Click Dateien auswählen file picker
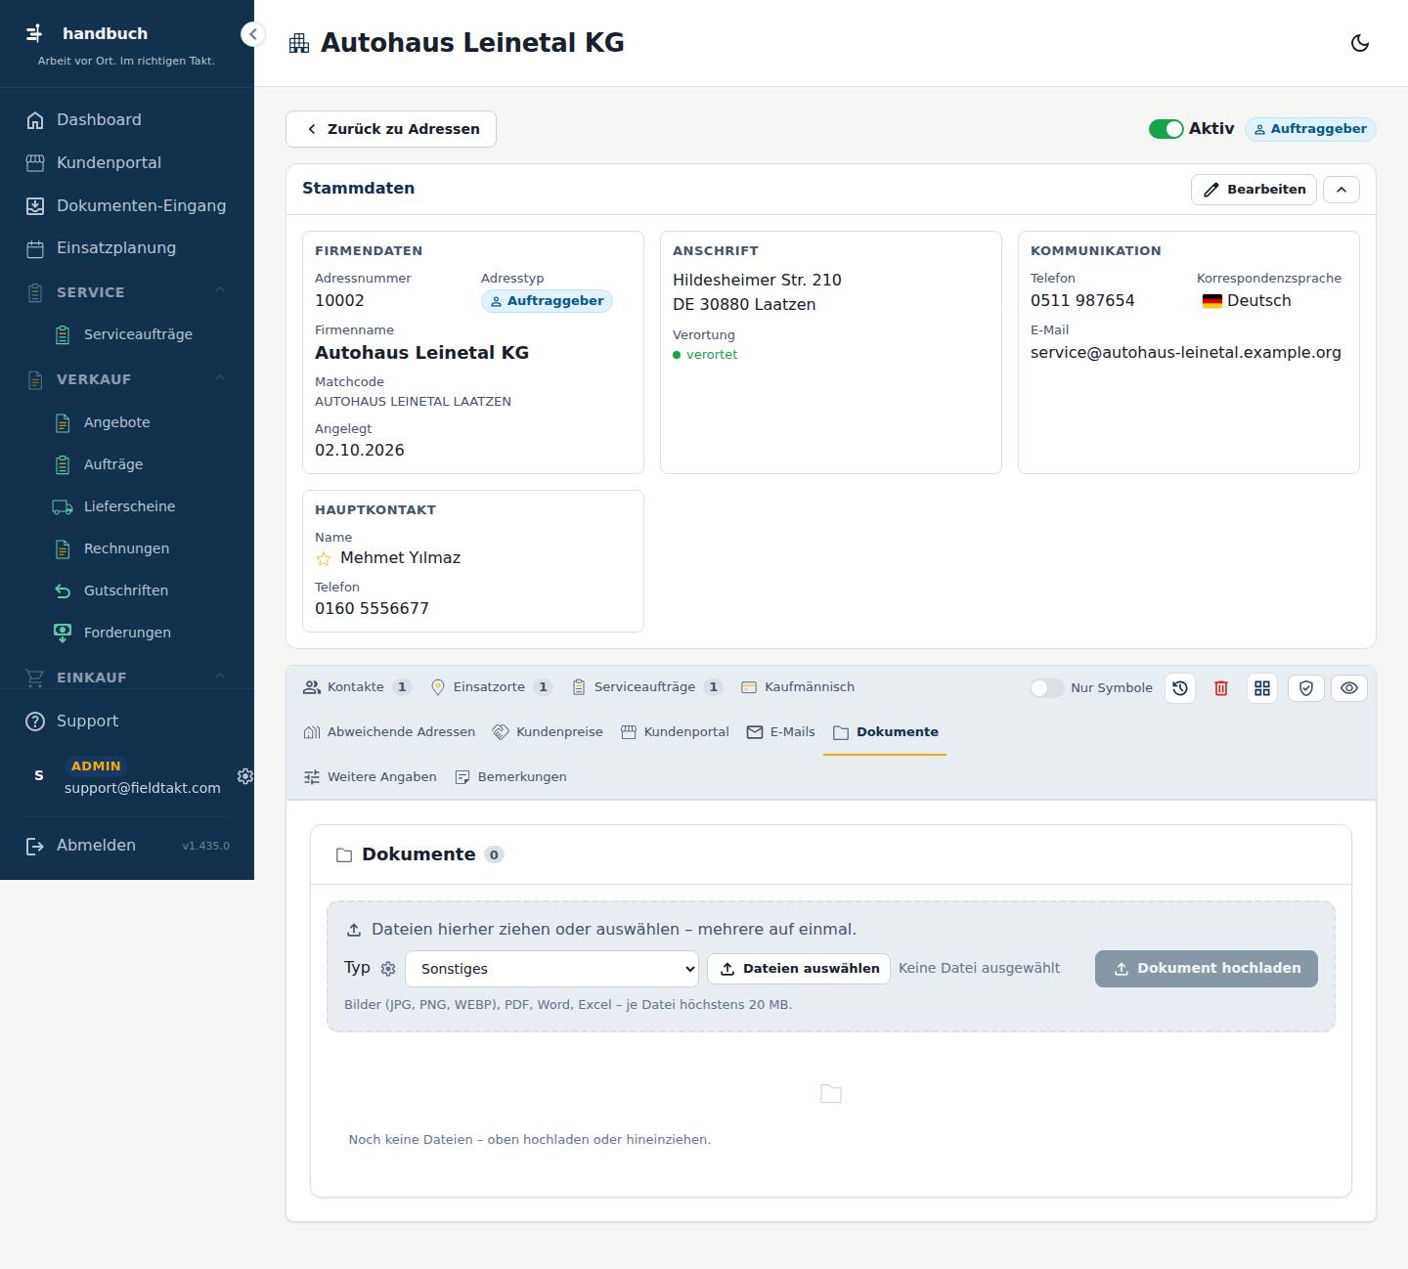Viewport: 1408px width, 1269px height. coord(799,969)
